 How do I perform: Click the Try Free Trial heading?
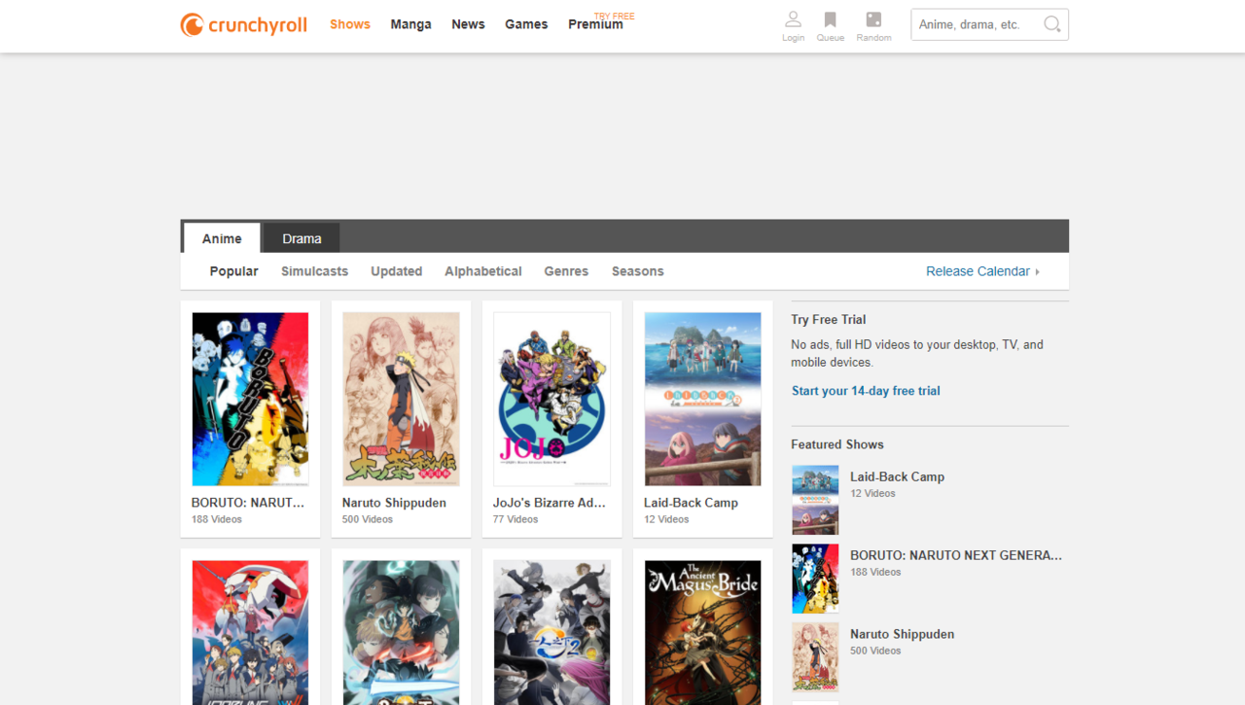click(828, 319)
